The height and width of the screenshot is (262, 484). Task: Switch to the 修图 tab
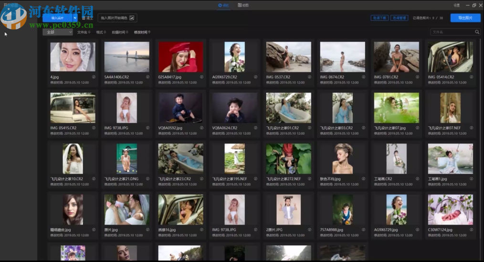tap(243, 5)
